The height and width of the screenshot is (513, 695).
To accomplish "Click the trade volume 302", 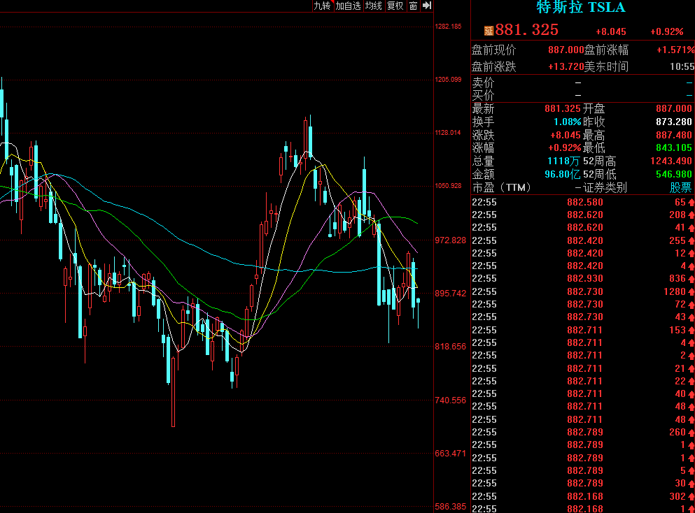I will click(x=678, y=497).
